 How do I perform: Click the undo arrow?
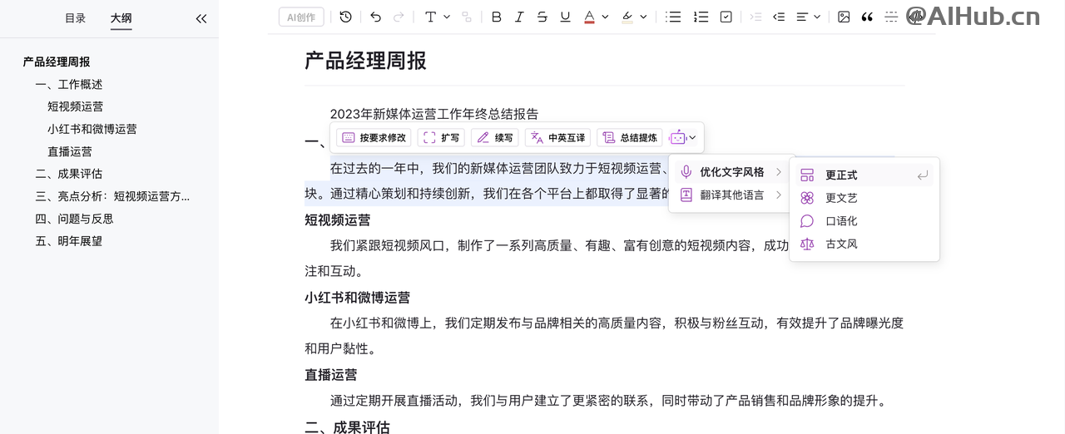375,17
